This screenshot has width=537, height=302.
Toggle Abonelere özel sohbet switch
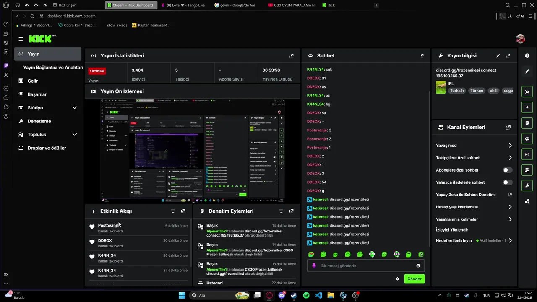(508, 170)
